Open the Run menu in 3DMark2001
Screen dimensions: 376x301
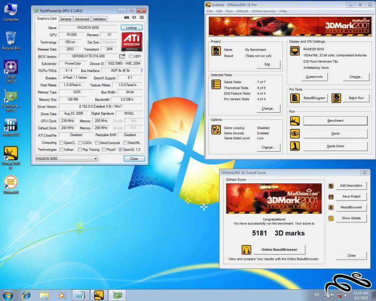coord(229,11)
